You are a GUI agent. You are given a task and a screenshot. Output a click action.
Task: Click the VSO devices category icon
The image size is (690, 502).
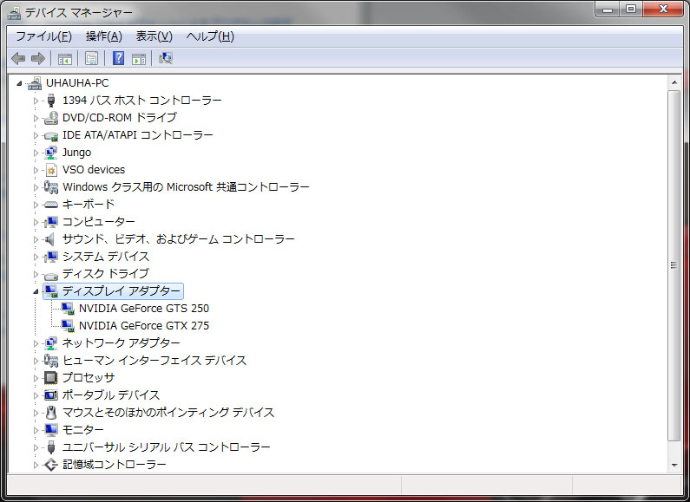click(51, 170)
